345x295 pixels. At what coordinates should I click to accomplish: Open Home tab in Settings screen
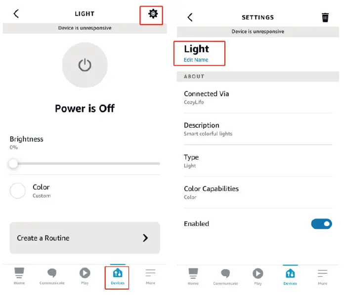[193, 276]
